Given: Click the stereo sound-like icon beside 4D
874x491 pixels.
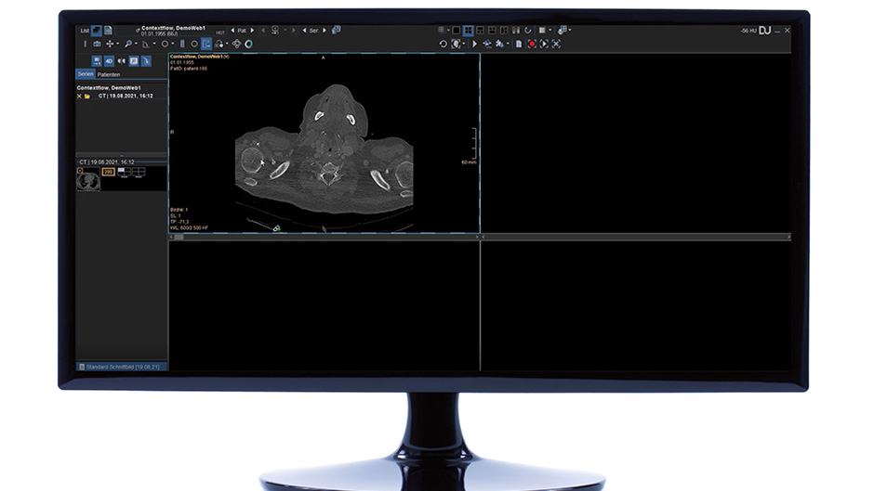Looking at the screenshot, I should click(x=122, y=61).
